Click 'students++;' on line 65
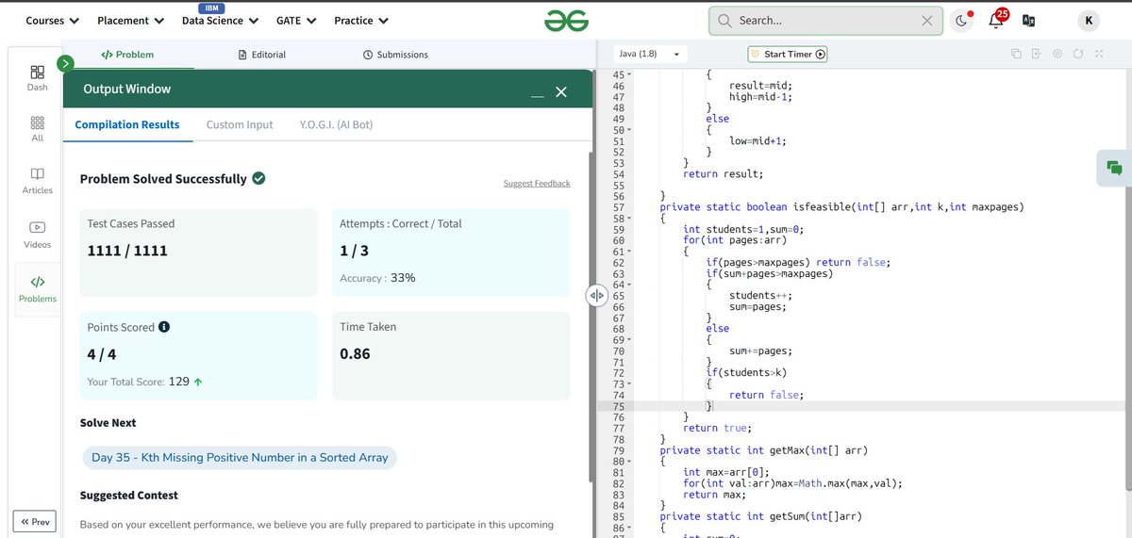The height and width of the screenshot is (538, 1132). (760, 296)
